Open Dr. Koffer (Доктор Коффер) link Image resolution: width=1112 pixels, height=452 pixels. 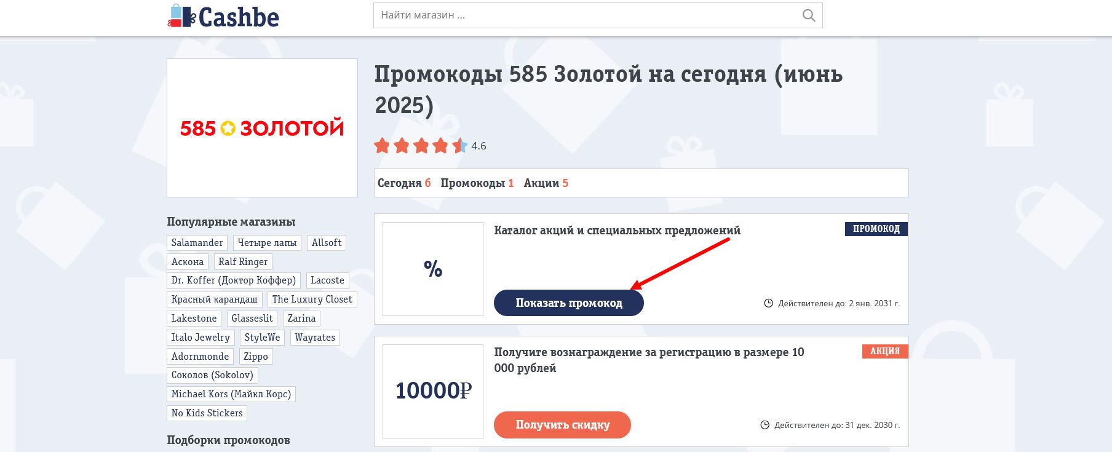pyautogui.click(x=234, y=280)
